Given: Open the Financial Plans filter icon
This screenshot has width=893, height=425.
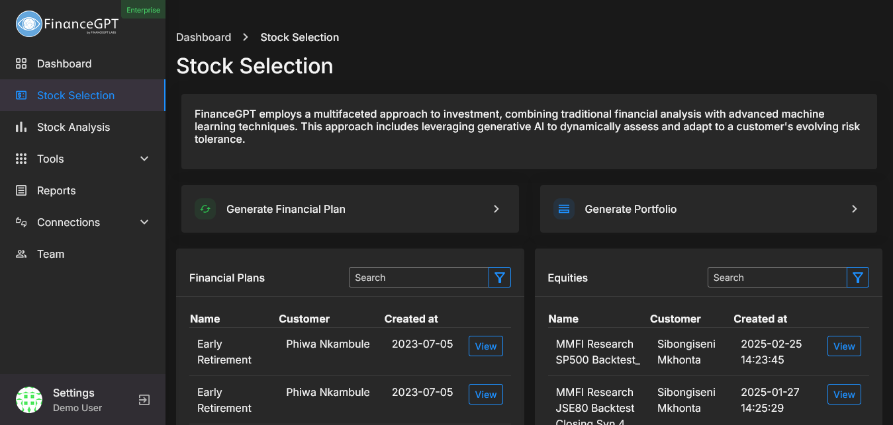Looking at the screenshot, I should pos(500,278).
